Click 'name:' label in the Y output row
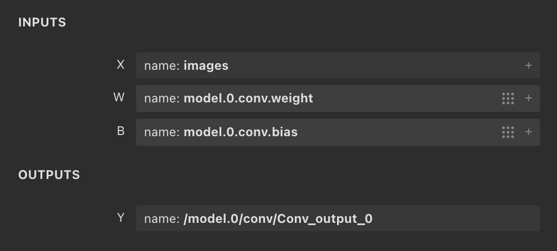Viewport: 557px width, 251px height. (x=161, y=218)
